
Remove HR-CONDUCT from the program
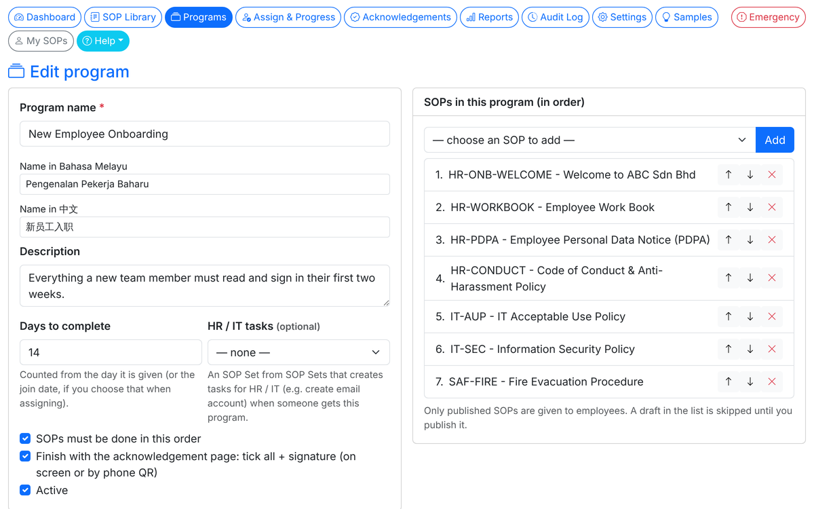[x=772, y=278]
